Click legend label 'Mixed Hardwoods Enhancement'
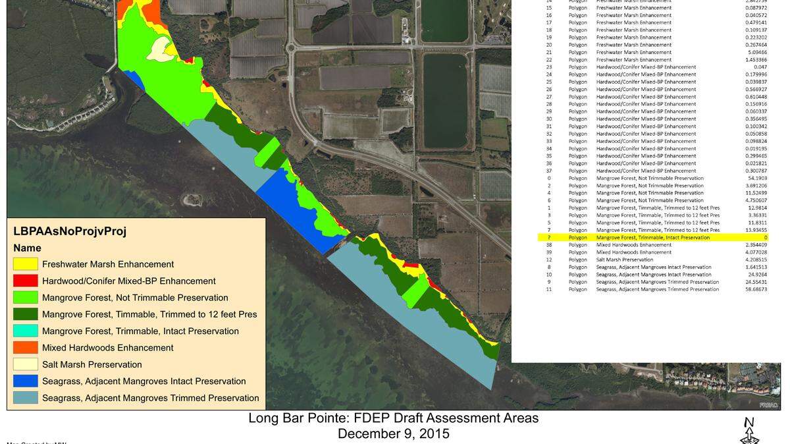The height and width of the screenshot is (444, 790). [108, 348]
